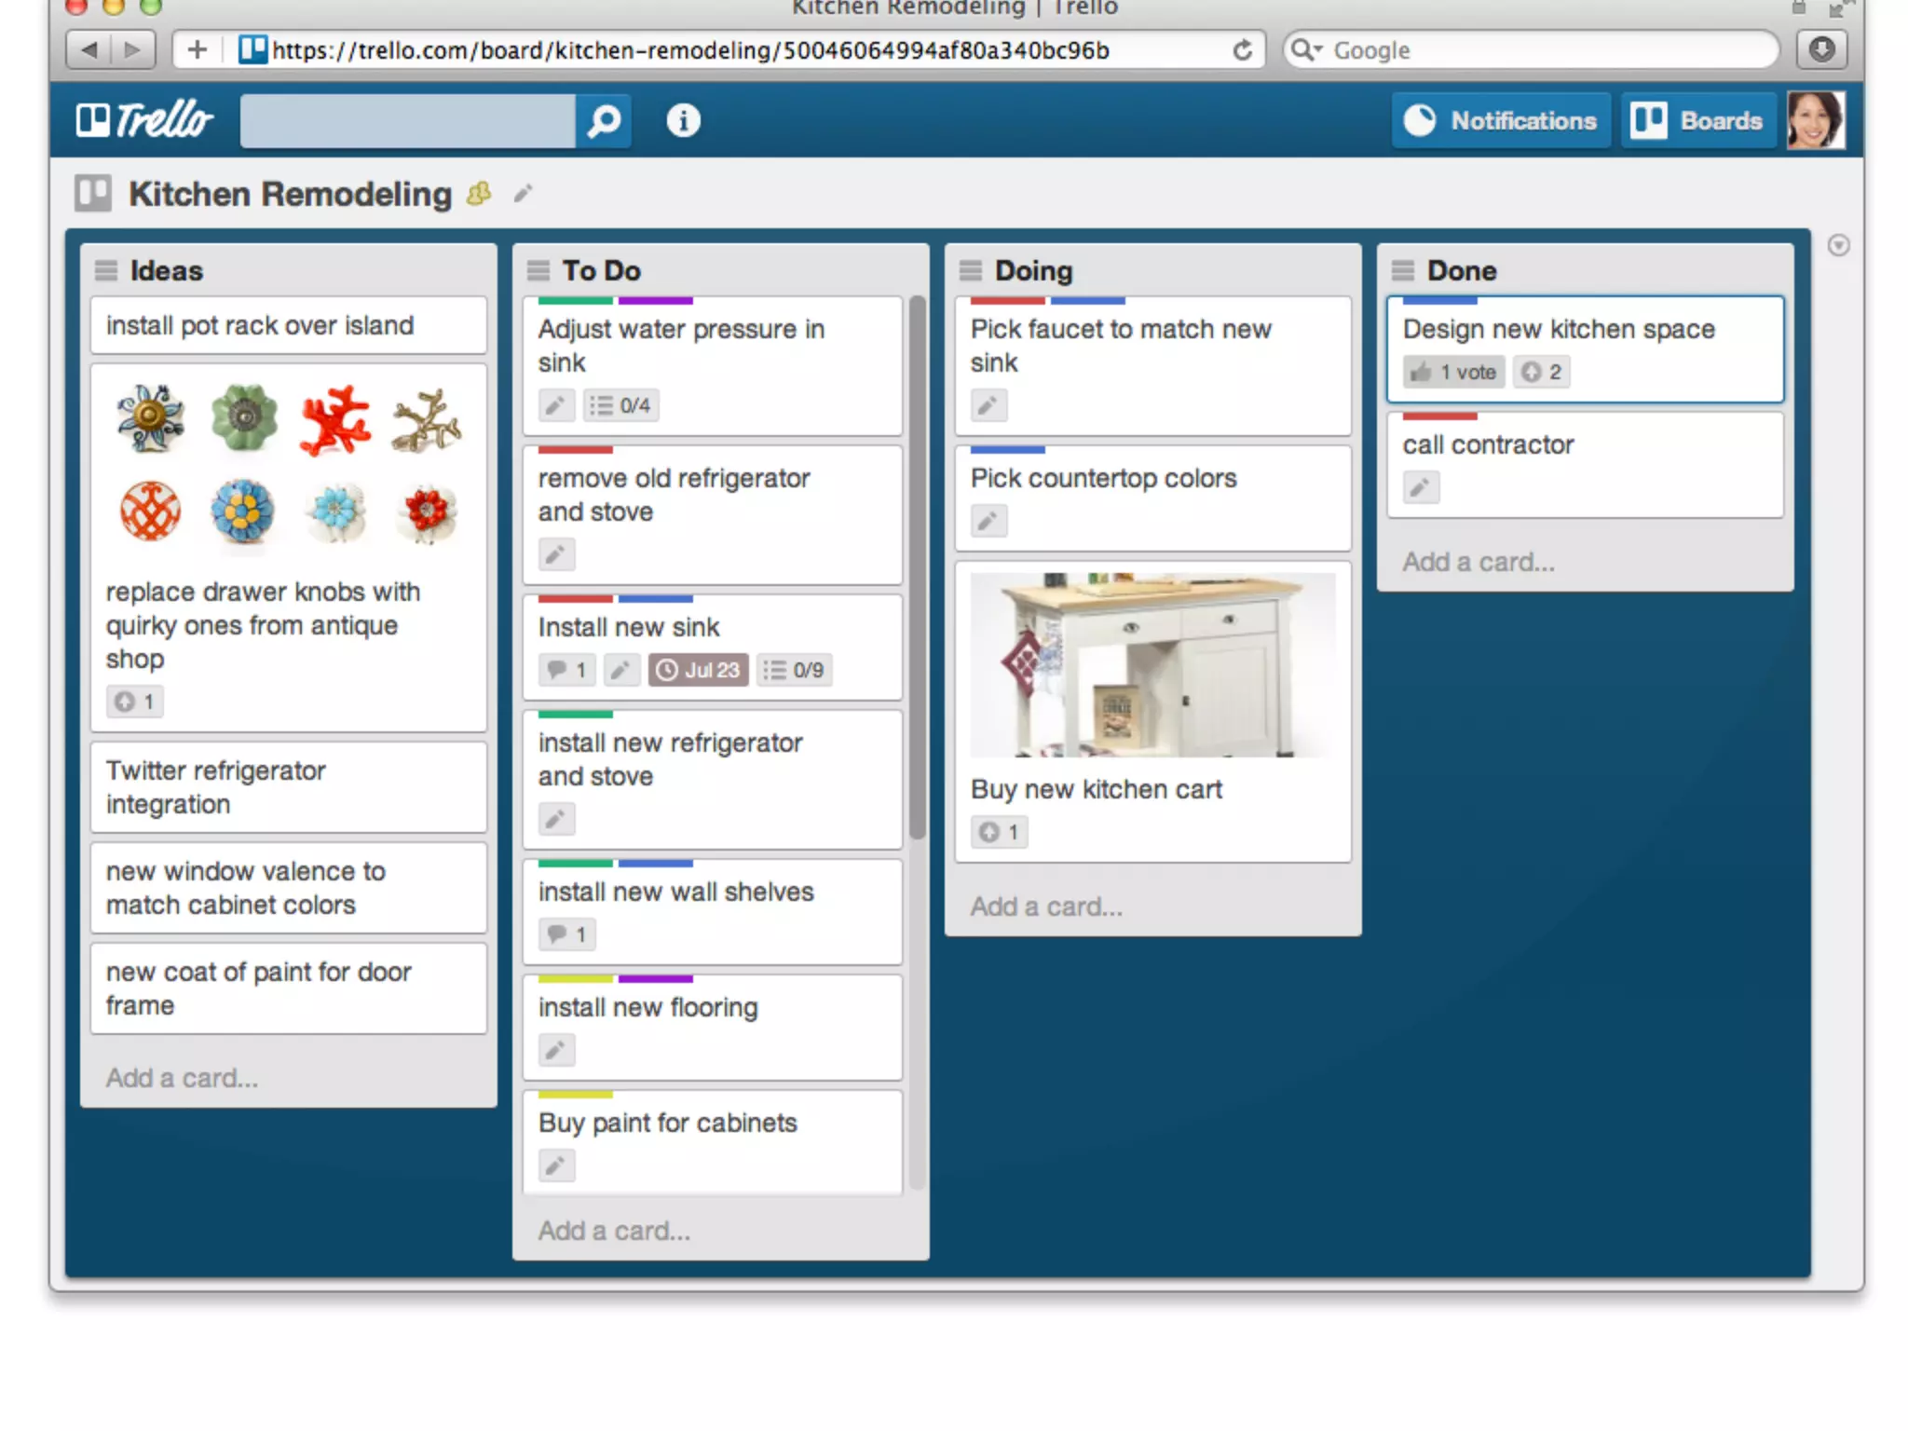This screenshot has height=1431, width=1908.
Task: Click the pencil icon next to board title
Action: pyautogui.click(x=523, y=193)
